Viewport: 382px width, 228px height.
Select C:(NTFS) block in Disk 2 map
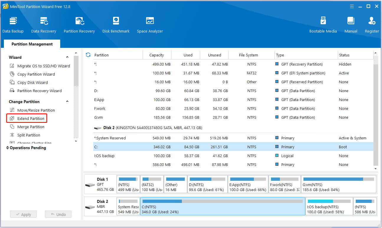point(223,206)
